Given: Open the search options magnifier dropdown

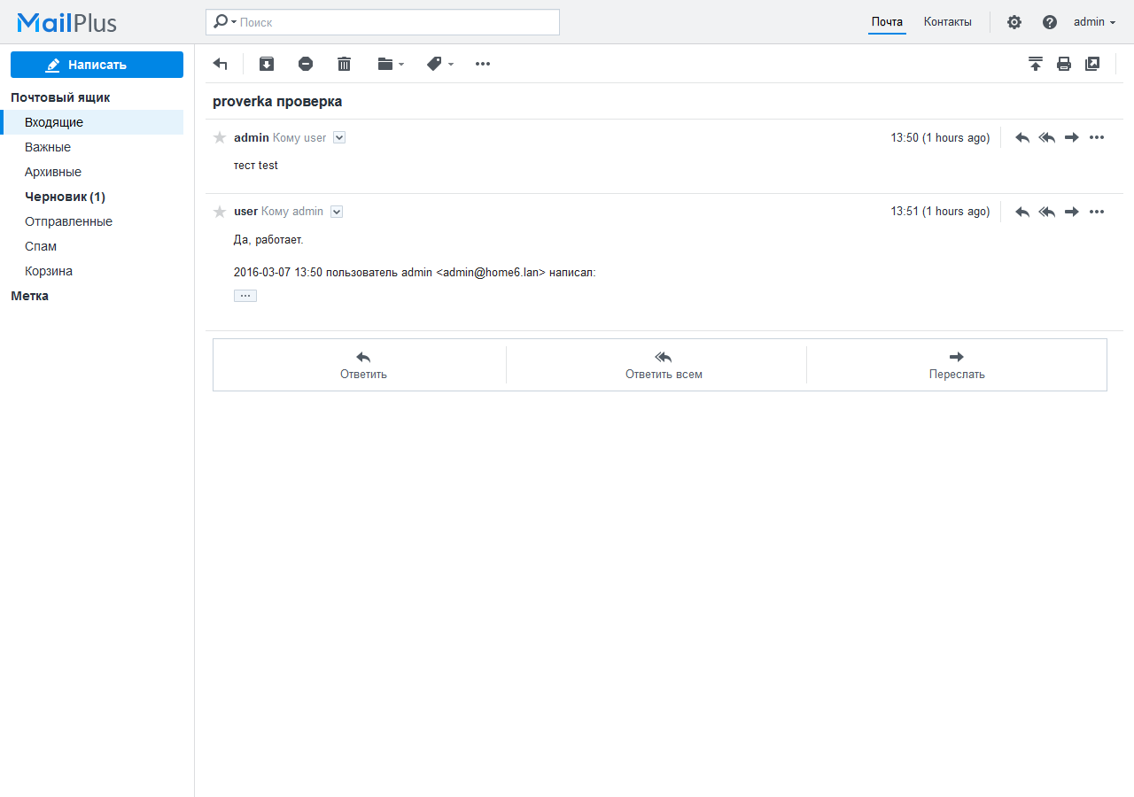Looking at the screenshot, I should pos(225,22).
